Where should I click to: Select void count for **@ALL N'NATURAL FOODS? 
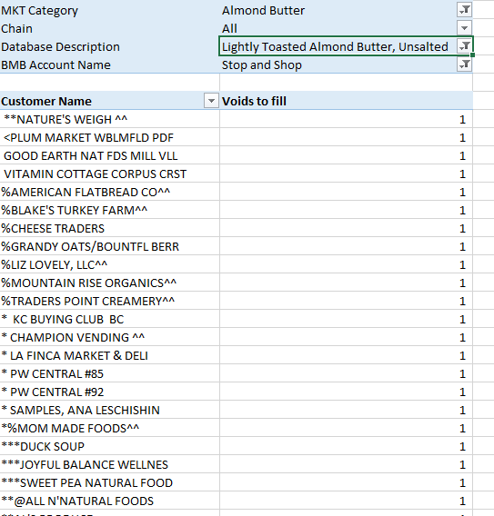pos(346,501)
